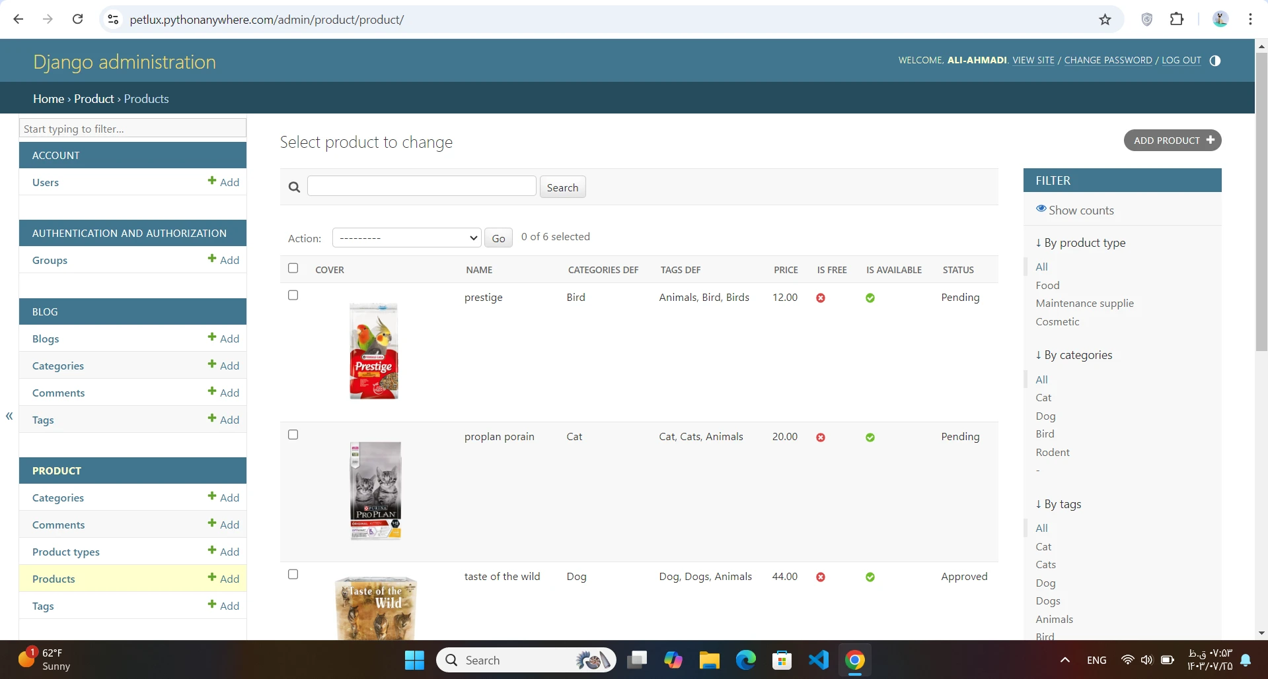Click the plus Add icon next to Users
1268x679 pixels.
212,181
